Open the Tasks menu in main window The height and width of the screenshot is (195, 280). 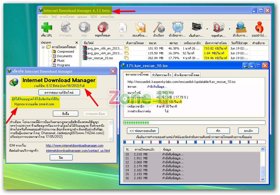pos(43,17)
